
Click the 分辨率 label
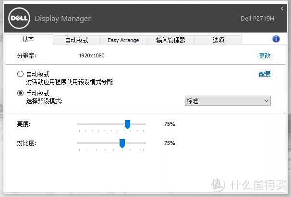26,55
